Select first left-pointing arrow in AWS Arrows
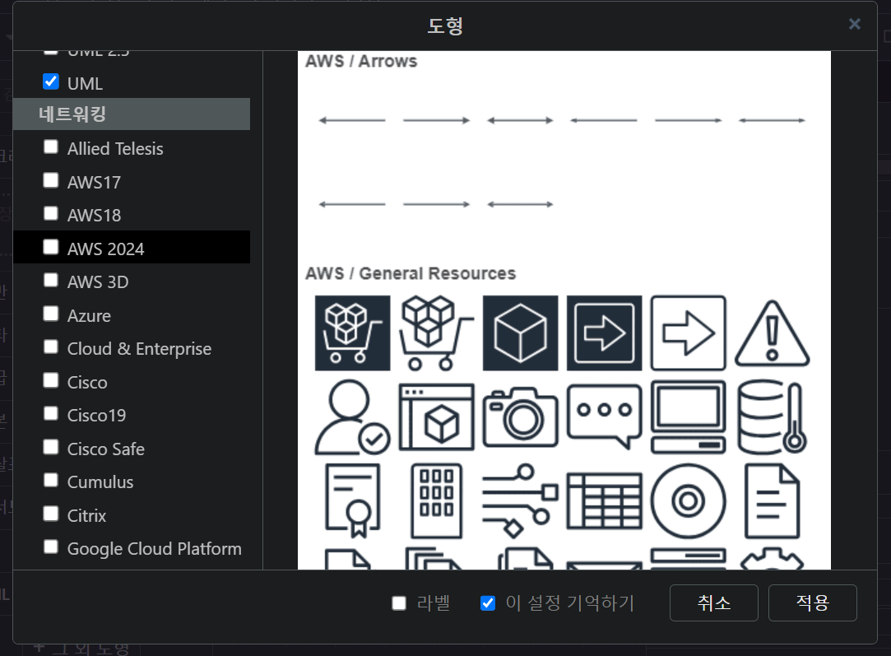The height and width of the screenshot is (656, 891). coord(352,120)
